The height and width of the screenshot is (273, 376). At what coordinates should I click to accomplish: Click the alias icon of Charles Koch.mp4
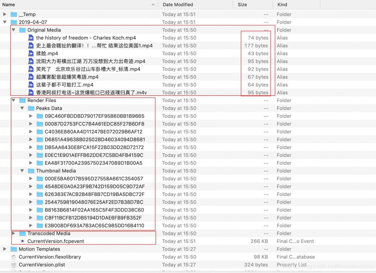[x=31, y=38]
